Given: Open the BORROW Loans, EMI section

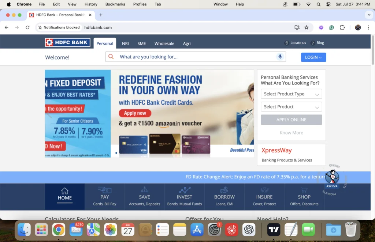Looking at the screenshot, I should (x=224, y=197).
